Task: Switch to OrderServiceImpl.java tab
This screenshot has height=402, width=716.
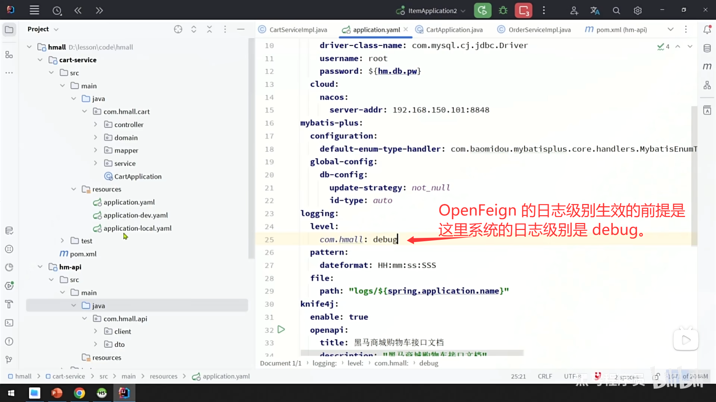Action: (x=539, y=29)
